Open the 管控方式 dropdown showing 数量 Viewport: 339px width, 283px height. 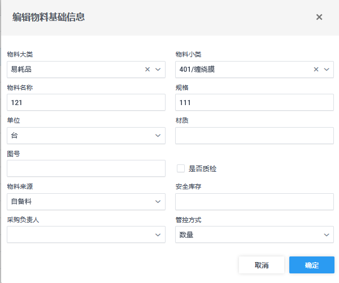click(254, 234)
